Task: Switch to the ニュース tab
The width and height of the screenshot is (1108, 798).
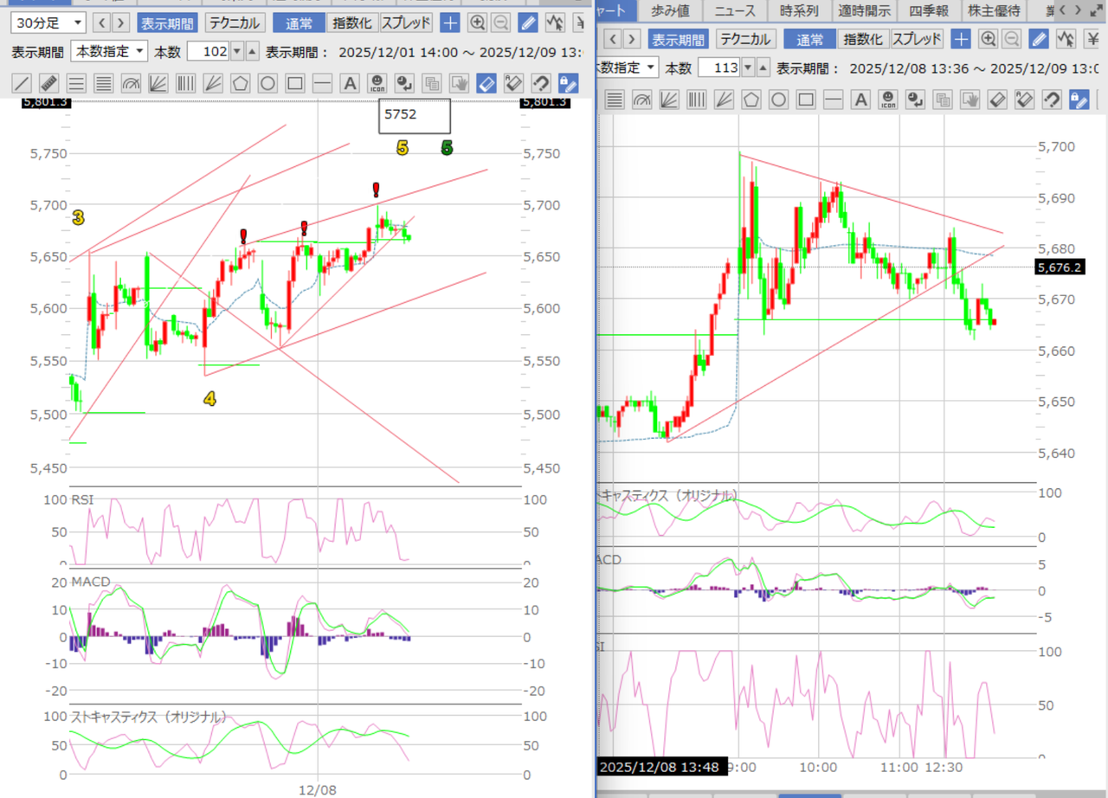Action: [734, 10]
